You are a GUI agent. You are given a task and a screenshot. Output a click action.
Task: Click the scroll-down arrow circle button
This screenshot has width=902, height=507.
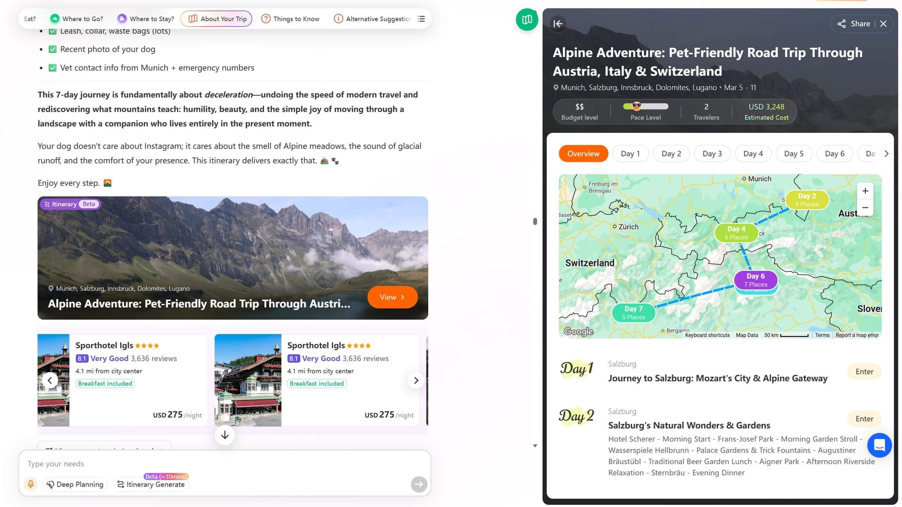click(225, 435)
